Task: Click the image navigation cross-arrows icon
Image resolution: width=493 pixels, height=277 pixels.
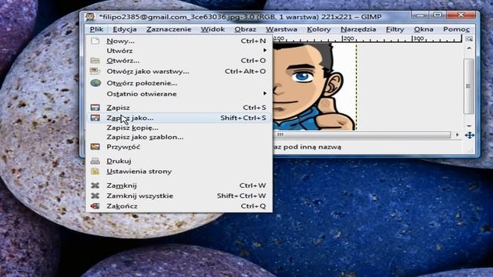Action: (x=469, y=135)
